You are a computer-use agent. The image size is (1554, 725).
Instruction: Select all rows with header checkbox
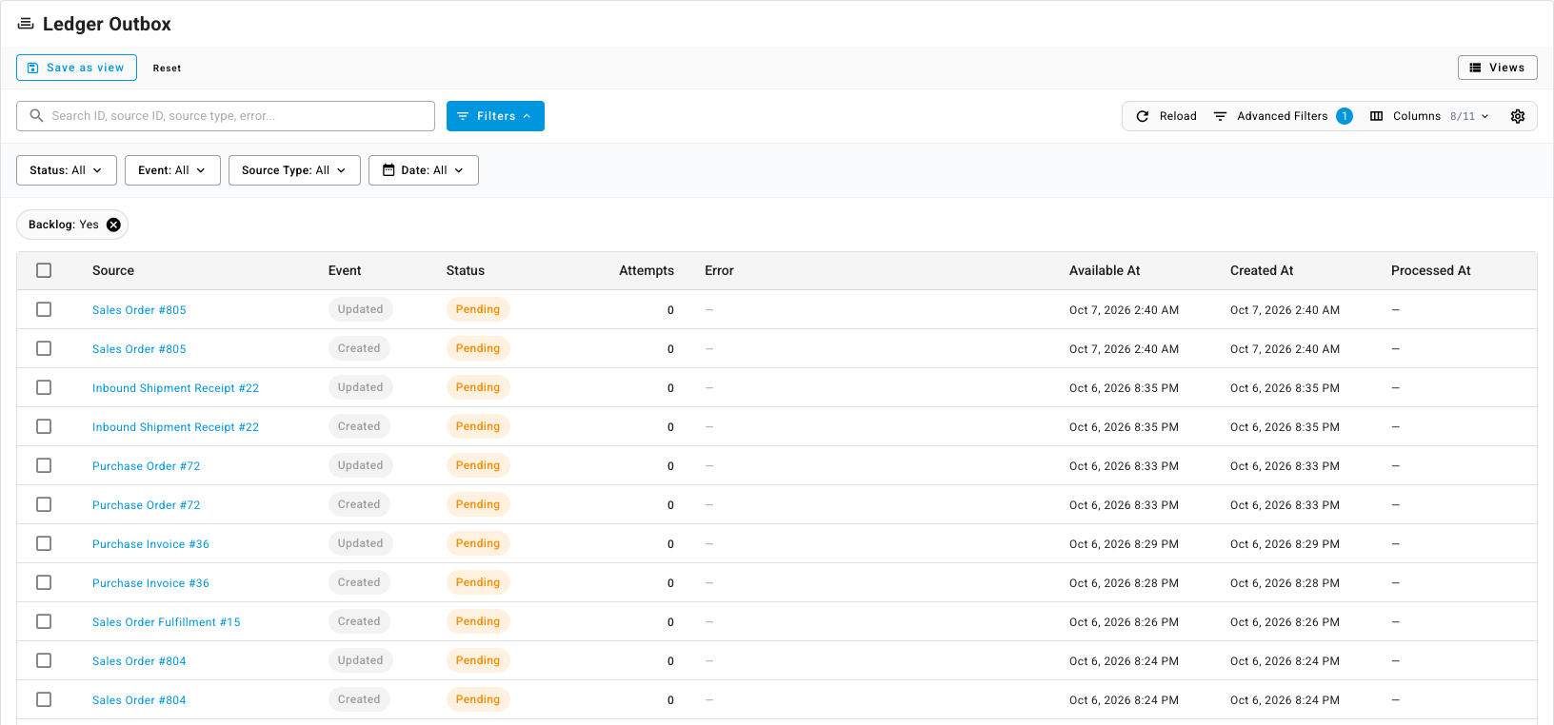click(x=44, y=270)
